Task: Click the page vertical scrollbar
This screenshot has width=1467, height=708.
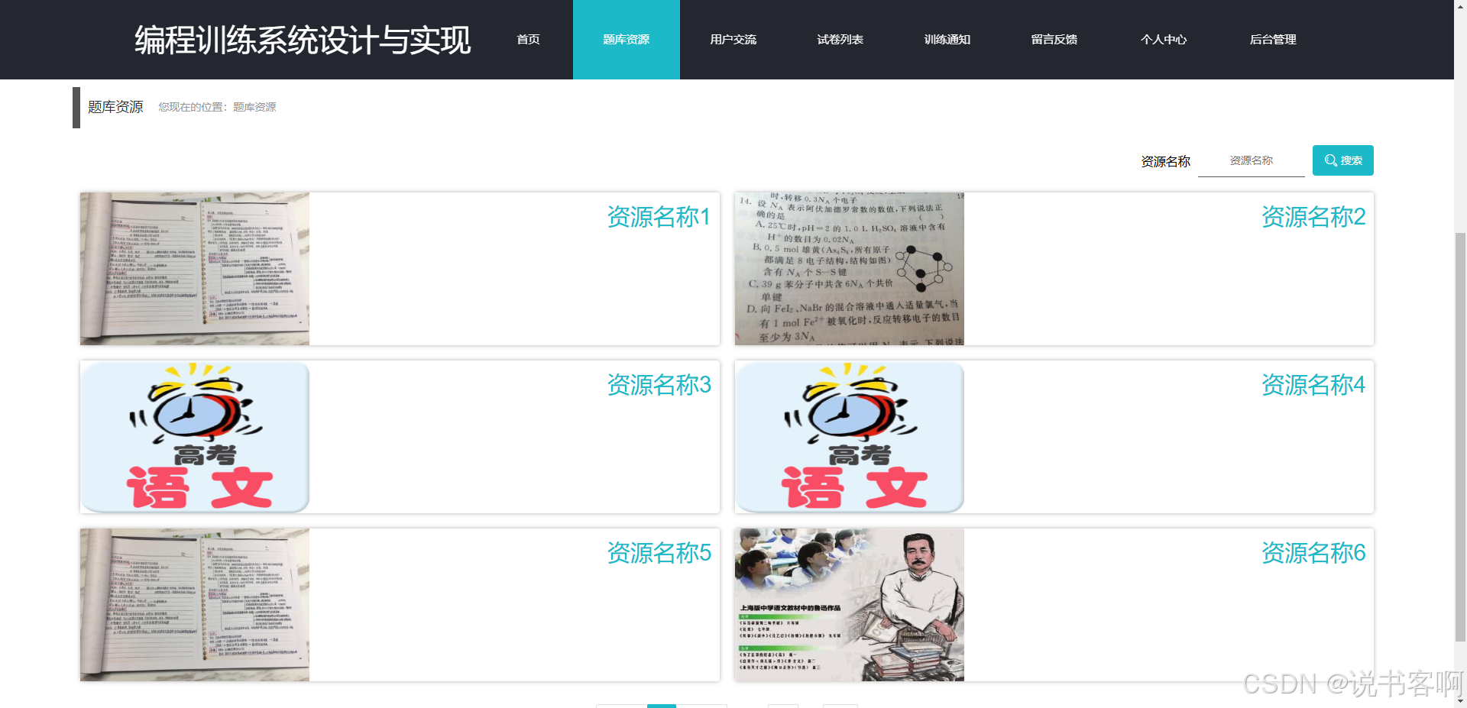Action: tap(1460, 435)
